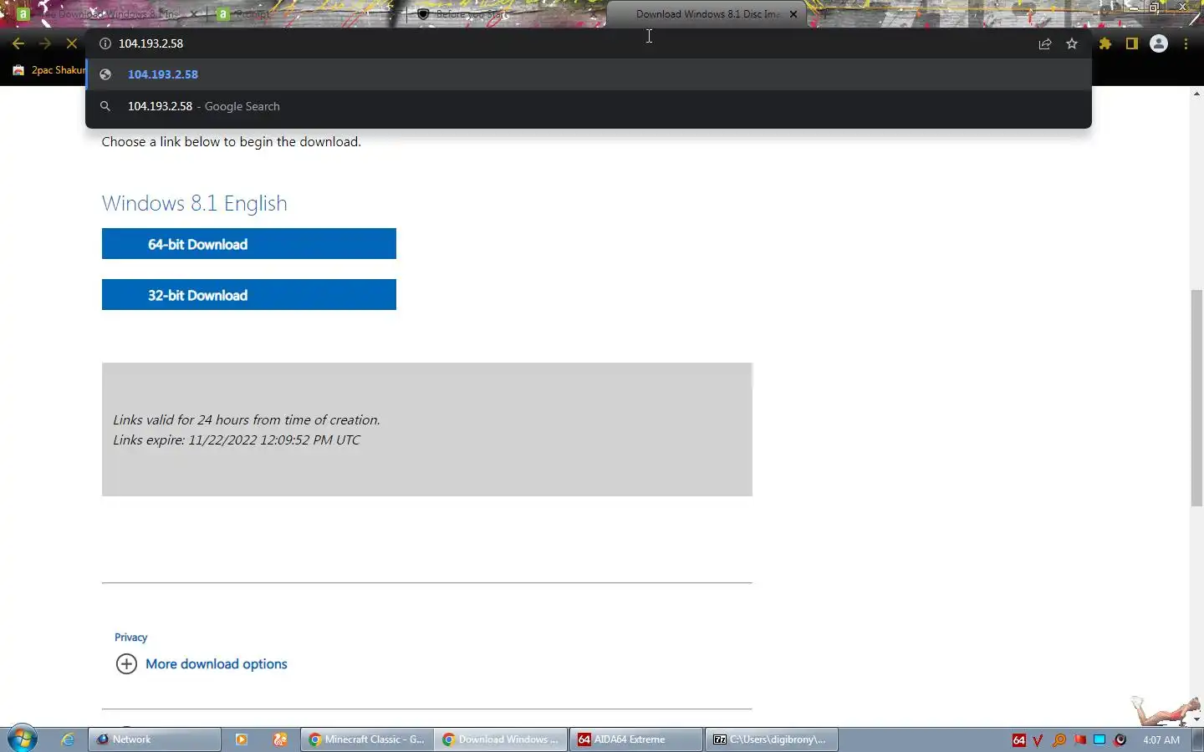Image resolution: width=1204 pixels, height=752 pixels.
Task: Close the Download Windows 8.1 Disc Image tab
Action: pyautogui.click(x=793, y=14)
